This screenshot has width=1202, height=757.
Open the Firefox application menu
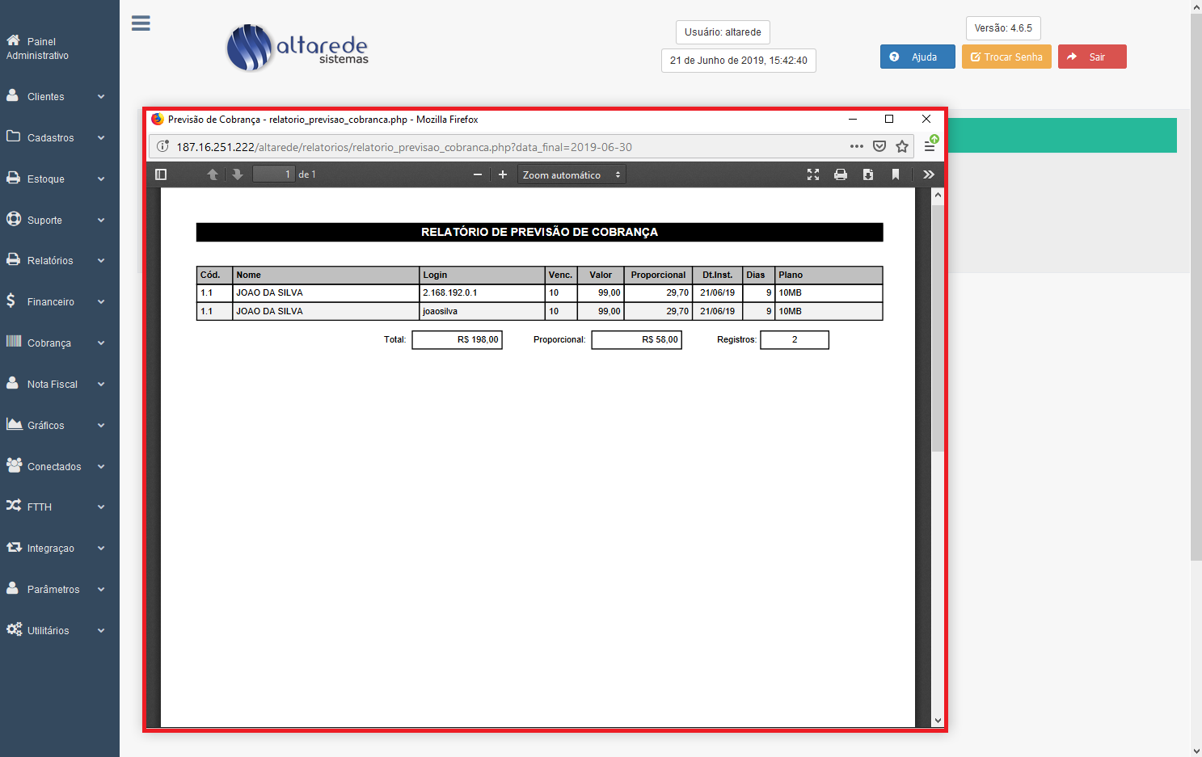(x=930, y=146)
